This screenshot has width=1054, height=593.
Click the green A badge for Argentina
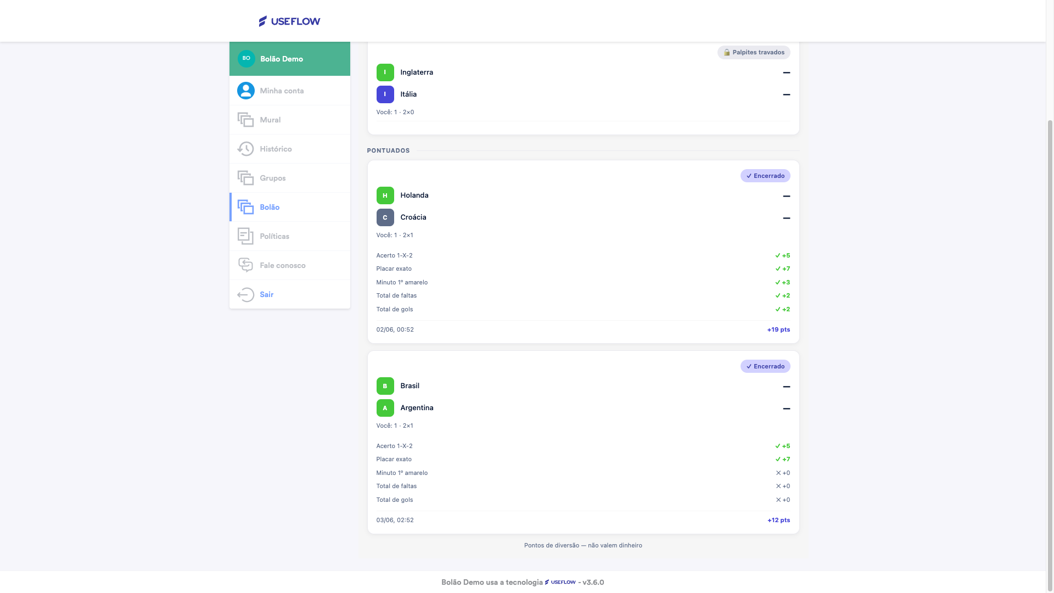(385, 407)
